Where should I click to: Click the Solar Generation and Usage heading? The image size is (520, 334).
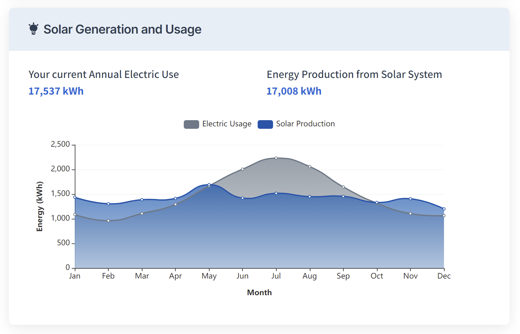click(x=122, y=29)
